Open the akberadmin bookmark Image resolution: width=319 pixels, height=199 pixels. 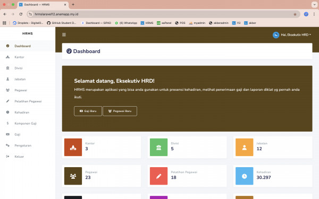click(219, 23)
